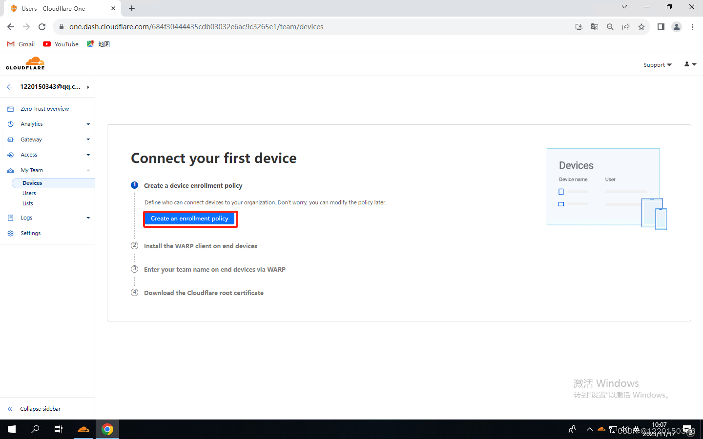The image size is (703, 439).
Task: Open the user profile dropdown
Action: 690,64
